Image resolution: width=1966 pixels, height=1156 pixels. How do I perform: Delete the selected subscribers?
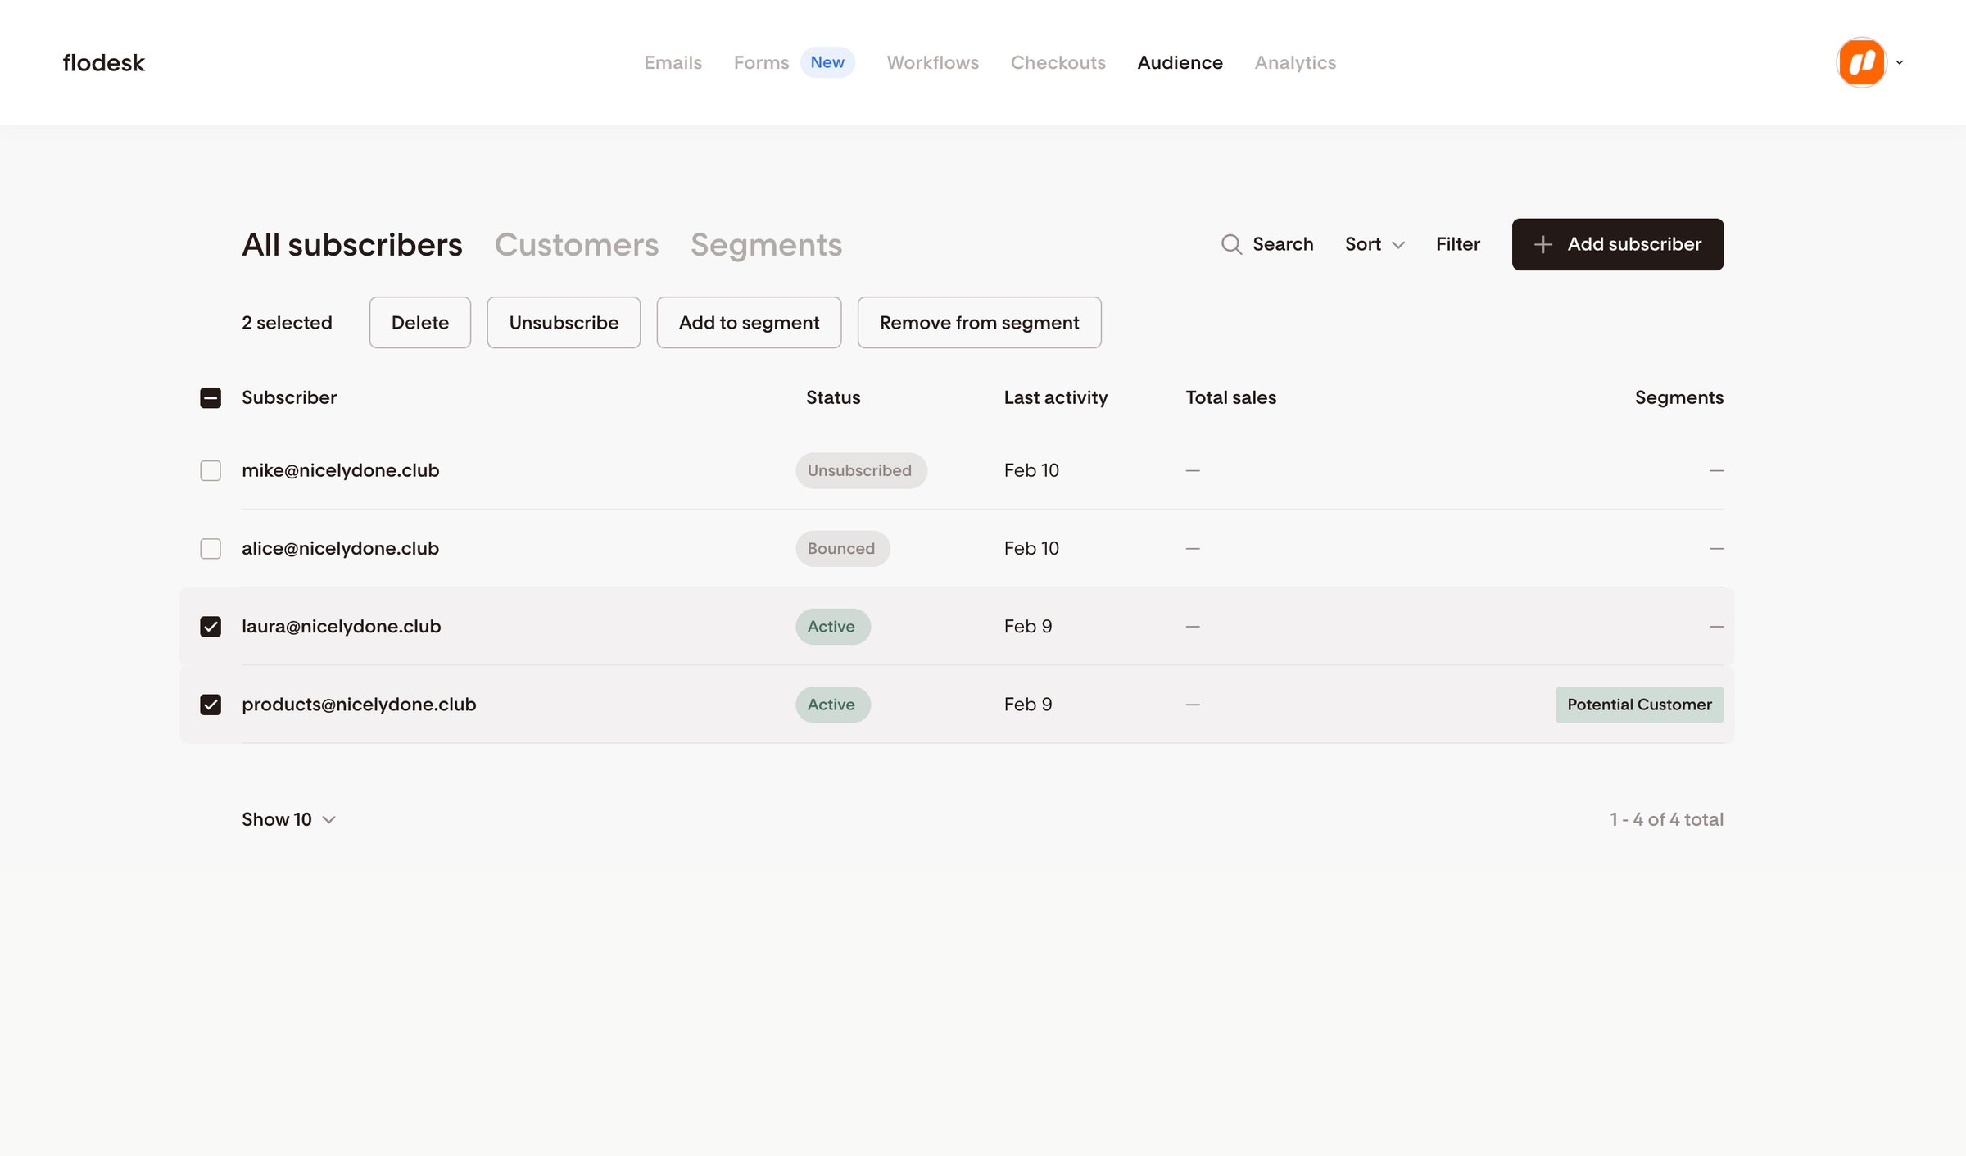coord(419,322)
